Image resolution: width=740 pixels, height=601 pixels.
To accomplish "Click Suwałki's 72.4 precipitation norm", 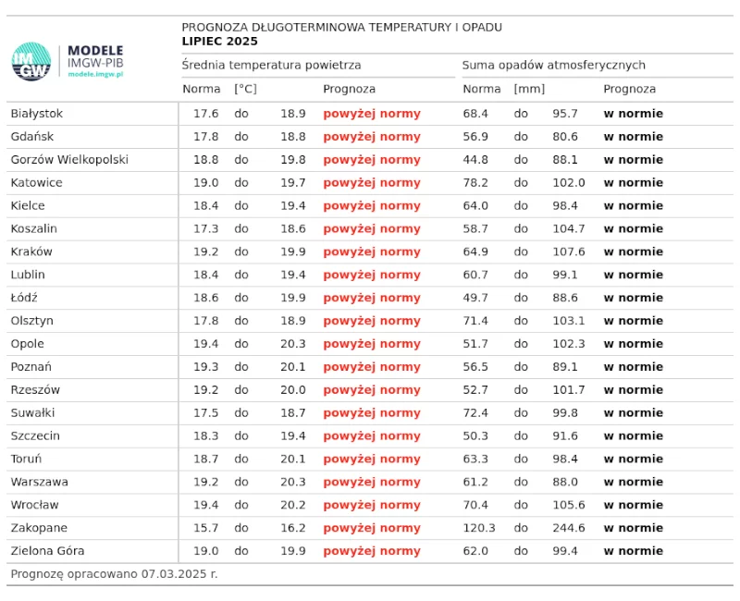I will point(475,412).
